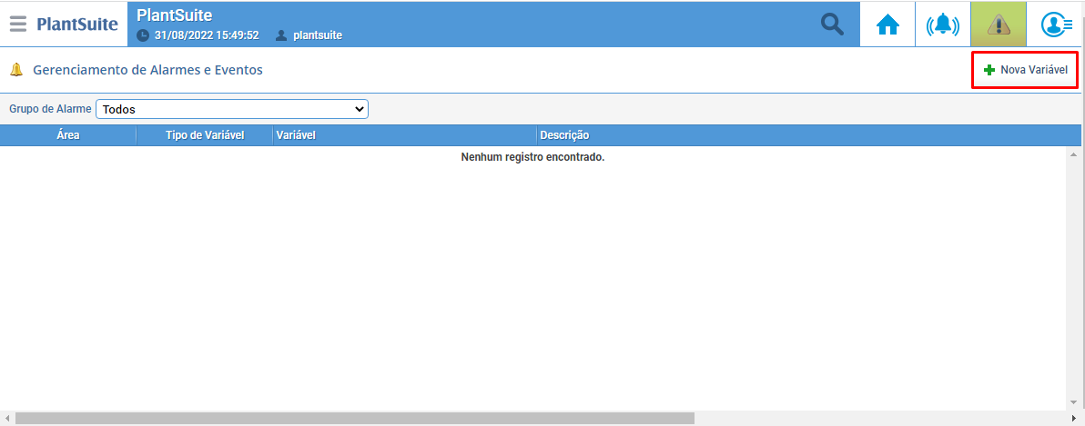Click the table vertical scrollbar down arrow
This screenshot has height=426, width=1085.
coord(1073,403)
